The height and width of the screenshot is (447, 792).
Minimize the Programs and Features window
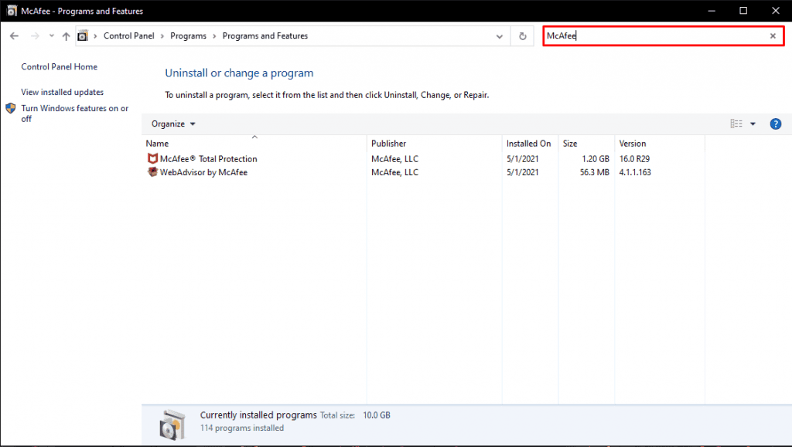point(712,11)
